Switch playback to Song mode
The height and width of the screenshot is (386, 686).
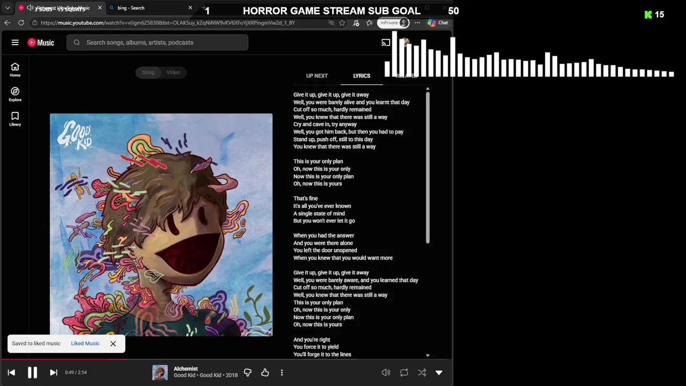coord(148,72)
